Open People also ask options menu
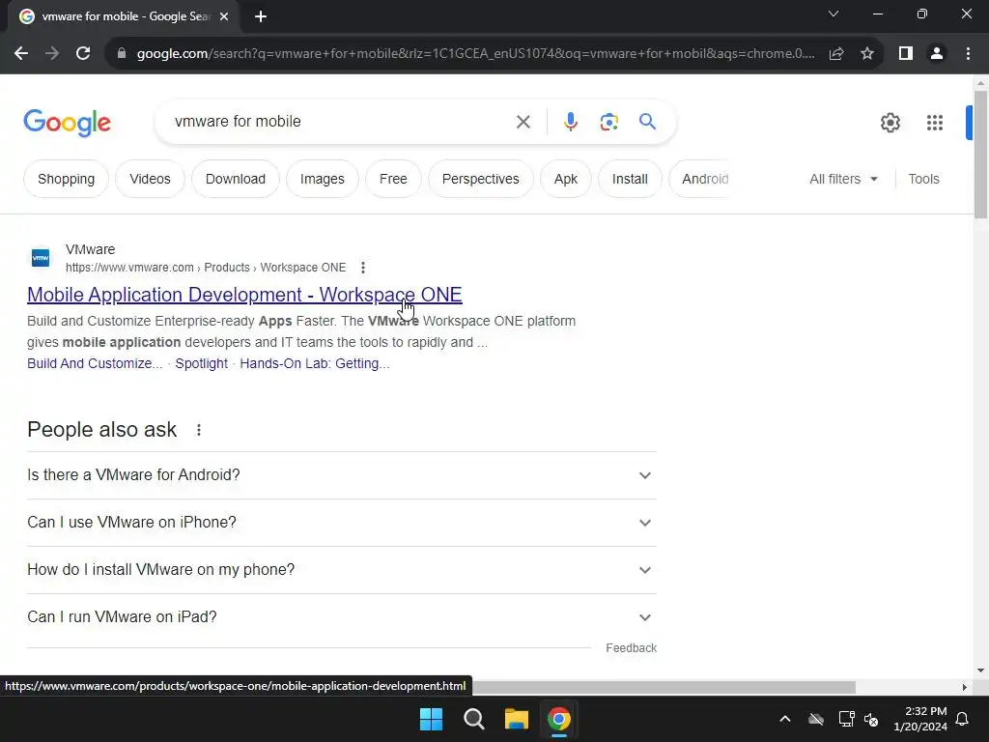Viewport: 989px width, 742px height. pos(199,430)
